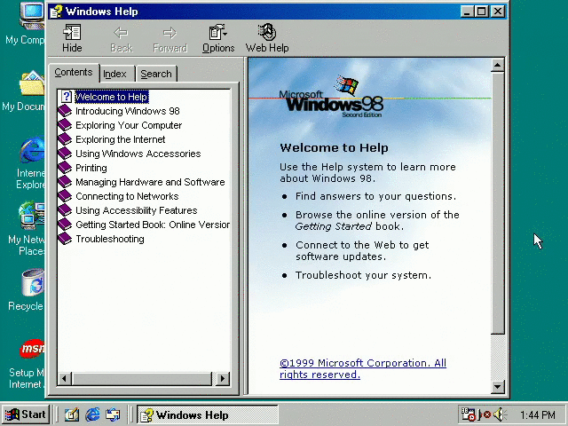Image resolution: width=568 pixels, height=426 pixels.
Task: Click the book icon beside Using Windows Accessories
Action: click(65, 154)
